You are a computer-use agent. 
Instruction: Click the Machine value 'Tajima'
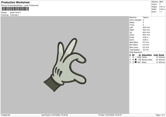[x=146, y=17]
